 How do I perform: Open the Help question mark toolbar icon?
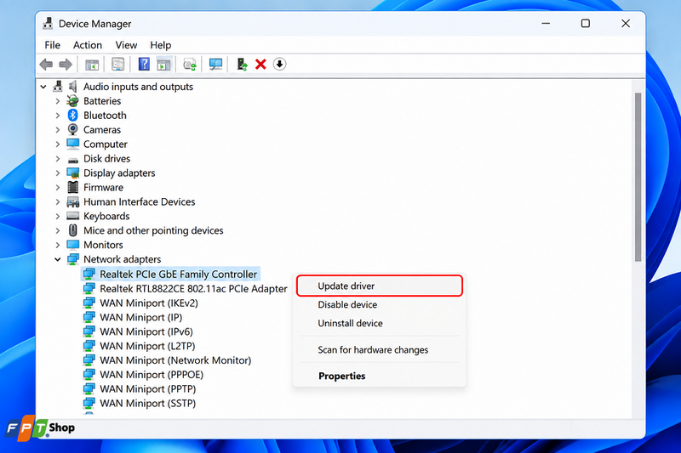(x=144, y=64)
